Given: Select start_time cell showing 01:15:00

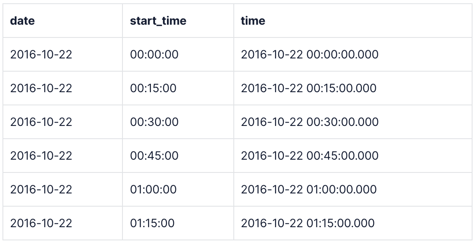Looking at the screenshot, I should [x=153, y=223].
